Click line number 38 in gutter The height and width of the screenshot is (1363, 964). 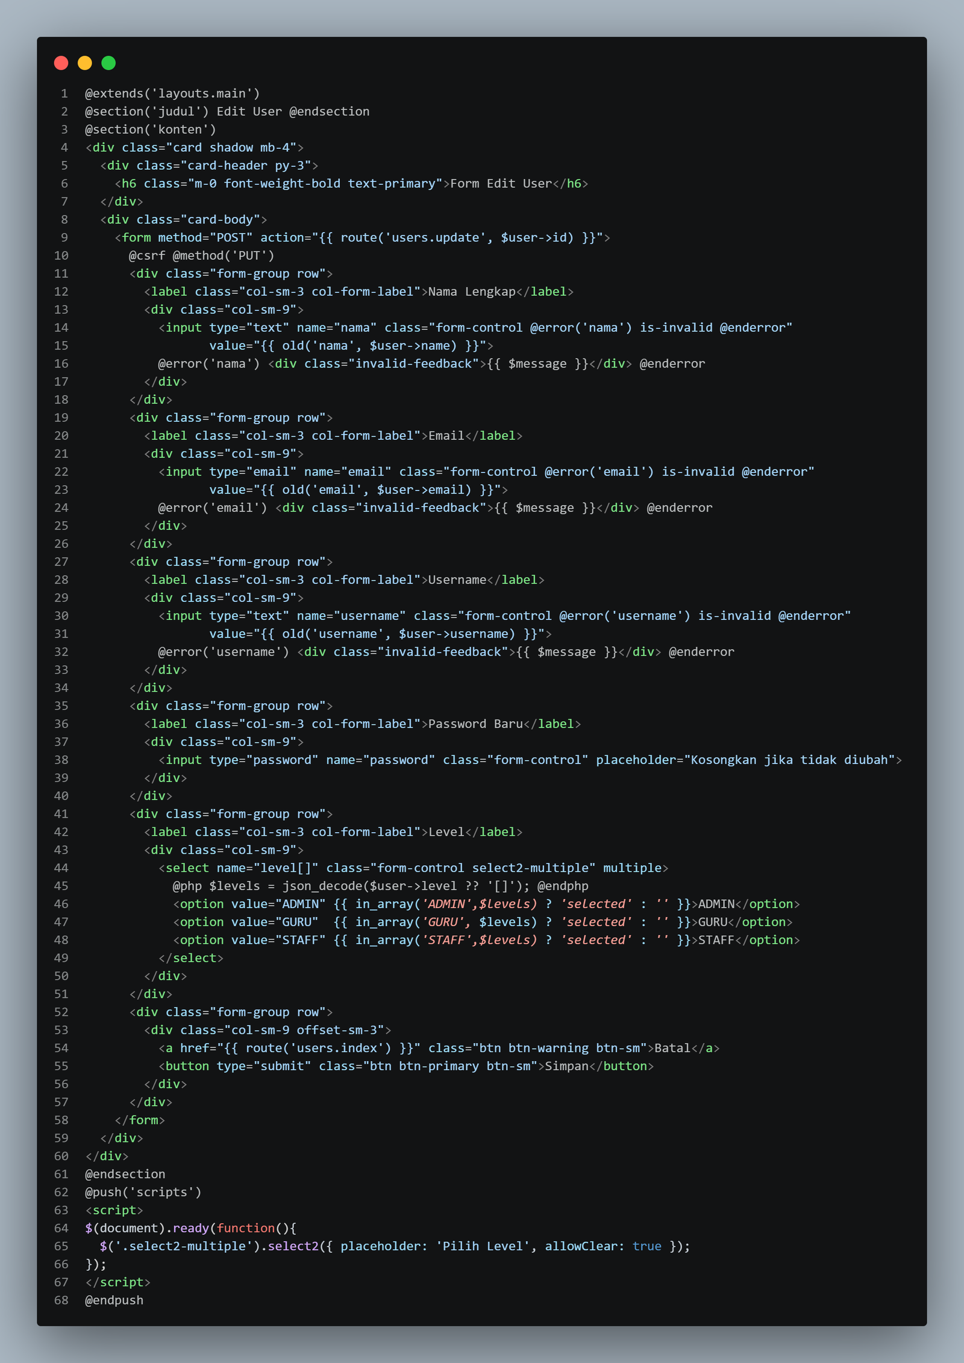point(61,760)
